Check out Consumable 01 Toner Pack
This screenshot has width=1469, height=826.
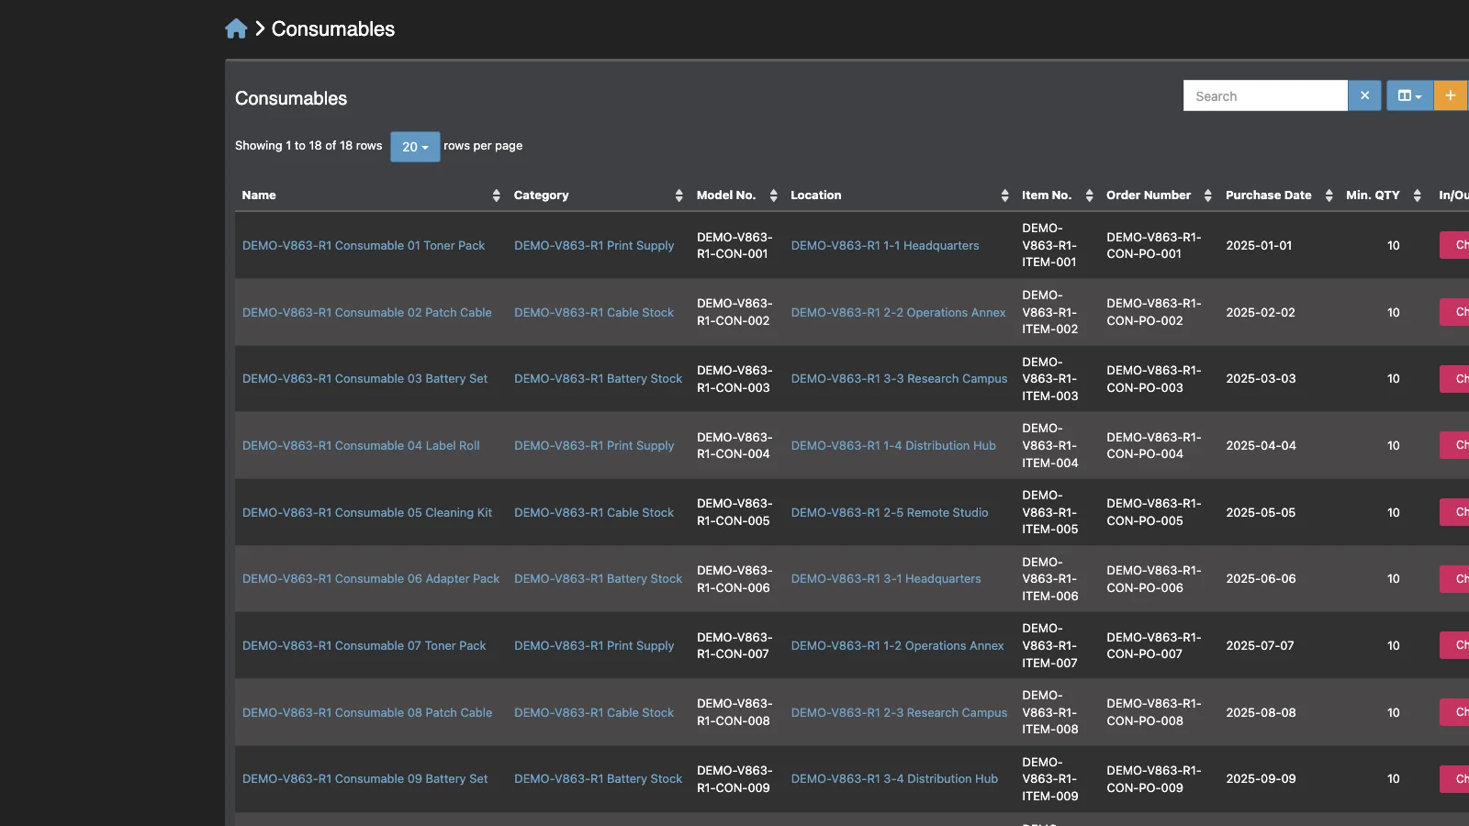coord(1455,245)
